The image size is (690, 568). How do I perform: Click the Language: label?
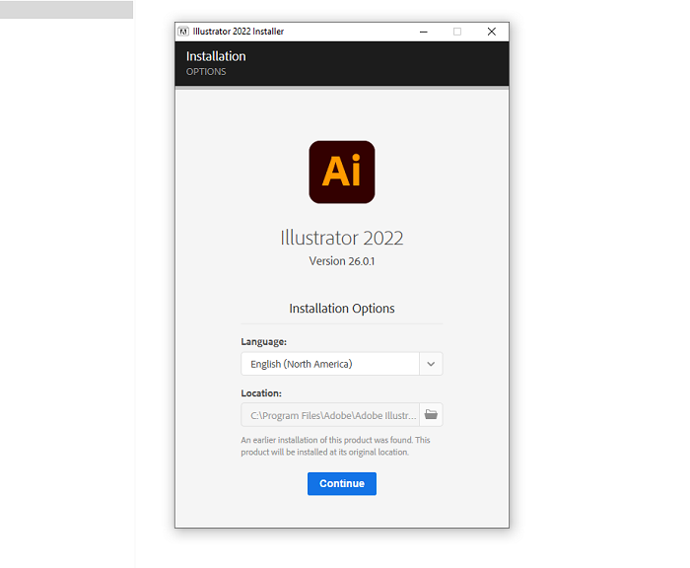263,341
